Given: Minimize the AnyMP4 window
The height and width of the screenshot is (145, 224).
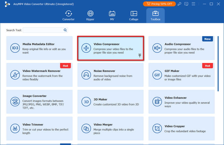Looking at the screenshot, I should (x=204, y=4).
